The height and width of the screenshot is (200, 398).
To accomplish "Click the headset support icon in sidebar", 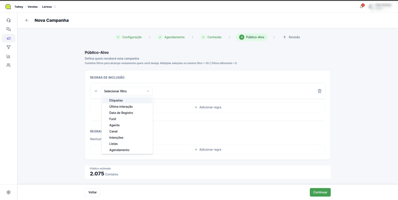I will [x=9, y=20].
